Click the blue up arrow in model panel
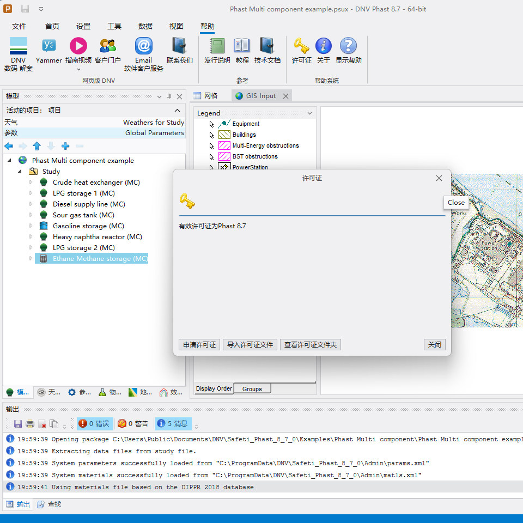The width and height of the screenshot is (523, 523). tap(37, 146)
